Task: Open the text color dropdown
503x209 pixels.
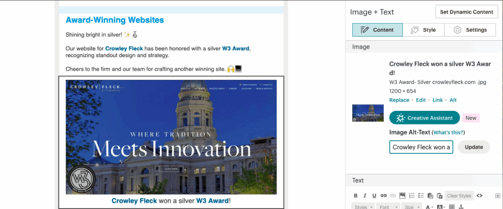Action: [429, 207]
